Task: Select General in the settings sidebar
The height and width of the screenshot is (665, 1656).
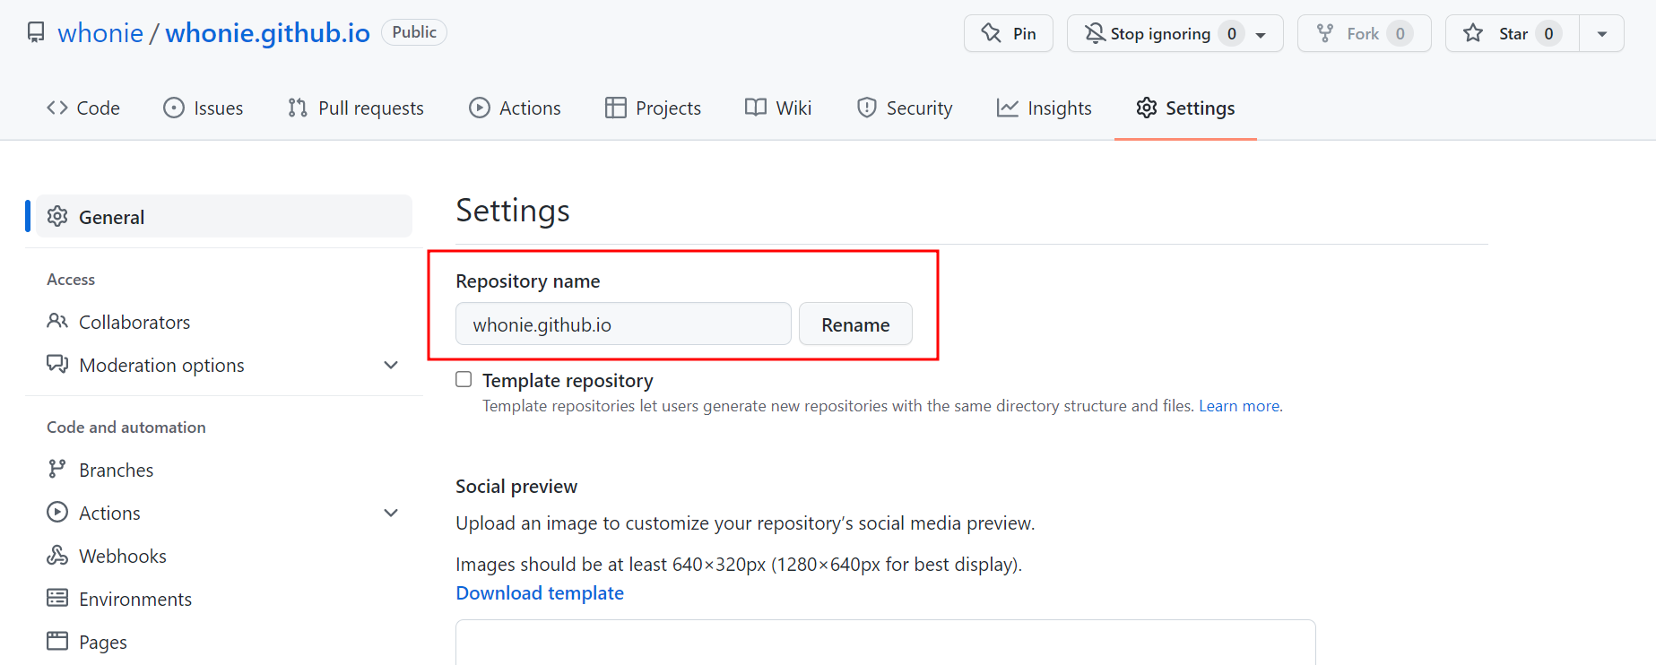Action: coord(224,216)
